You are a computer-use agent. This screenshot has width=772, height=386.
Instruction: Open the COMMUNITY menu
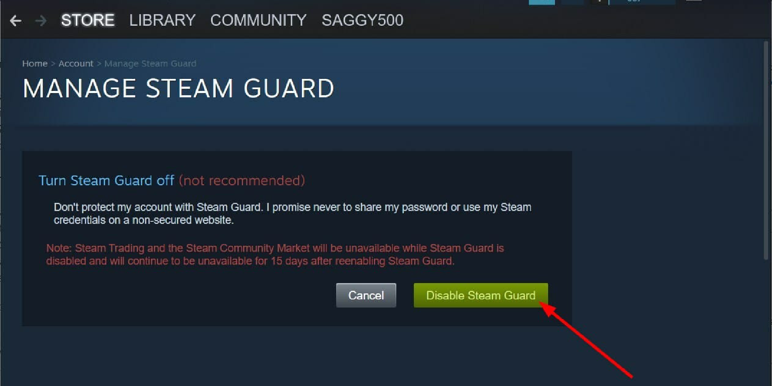point(258,20)
